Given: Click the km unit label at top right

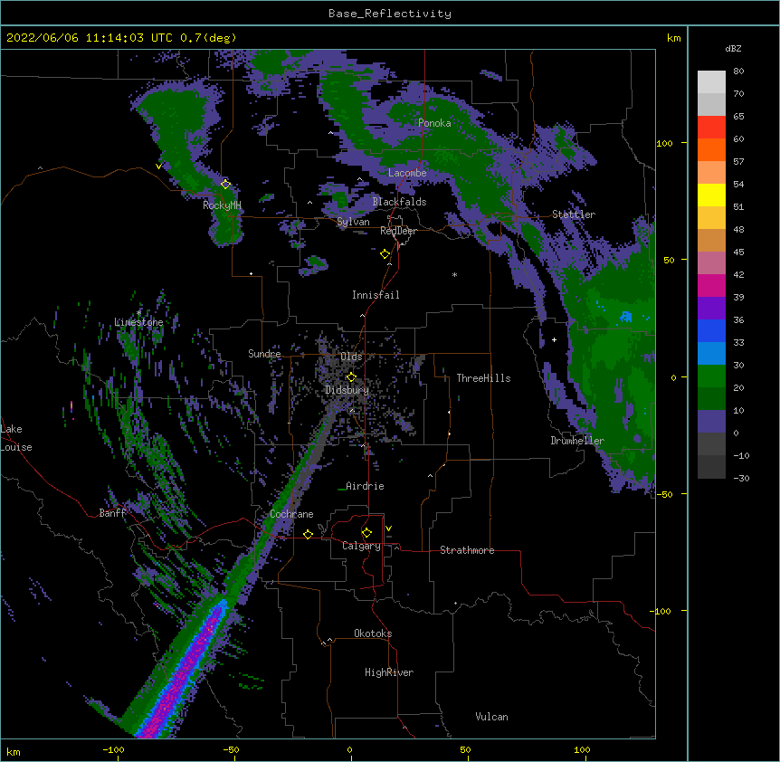Looking at the screenshot, I should click(x=673, y=38).
